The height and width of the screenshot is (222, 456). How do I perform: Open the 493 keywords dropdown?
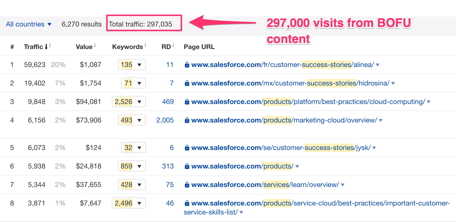(132, 120)
